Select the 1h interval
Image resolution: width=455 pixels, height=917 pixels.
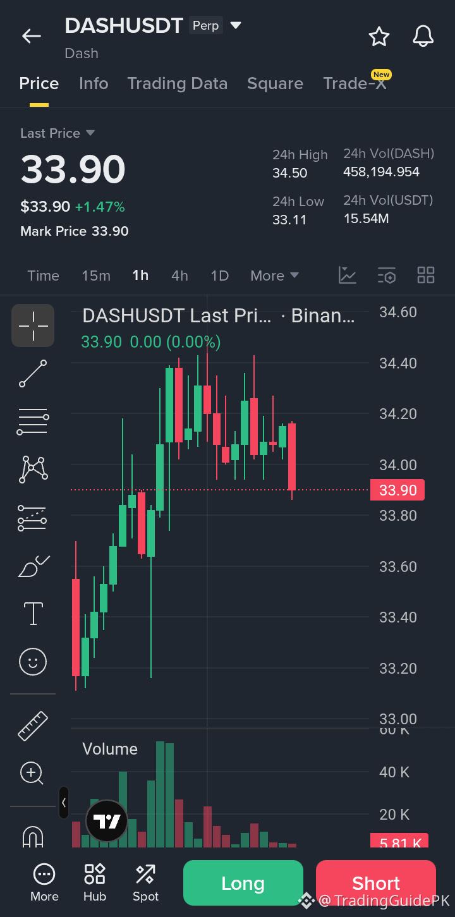[140, 276]
